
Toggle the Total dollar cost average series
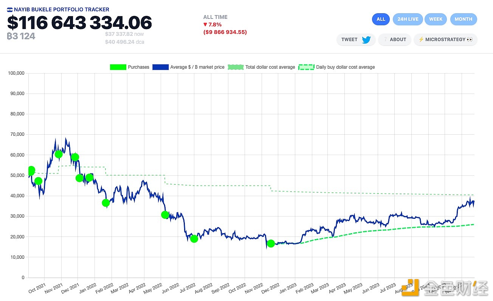click(262, 67)
